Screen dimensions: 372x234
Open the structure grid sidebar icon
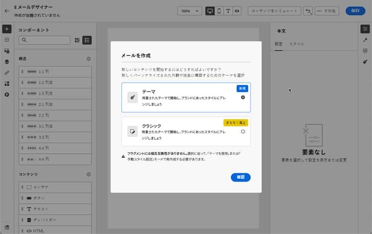click(7, 40)
